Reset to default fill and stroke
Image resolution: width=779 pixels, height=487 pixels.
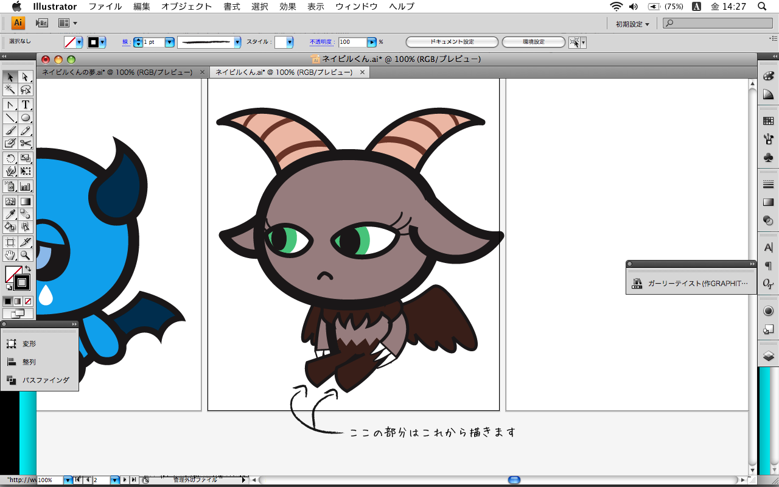(9, 287)
